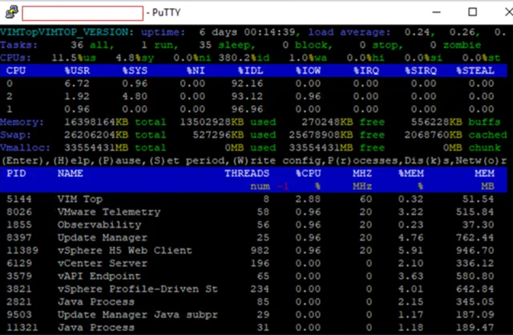513x335 pixels.
Task: Click PID 2821 in the process list
Action: (19, 302)
